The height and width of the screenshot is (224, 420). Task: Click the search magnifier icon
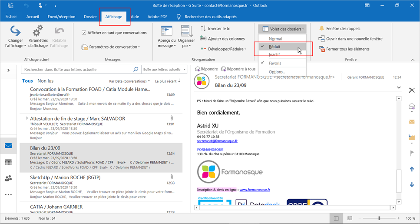point(136,69)
